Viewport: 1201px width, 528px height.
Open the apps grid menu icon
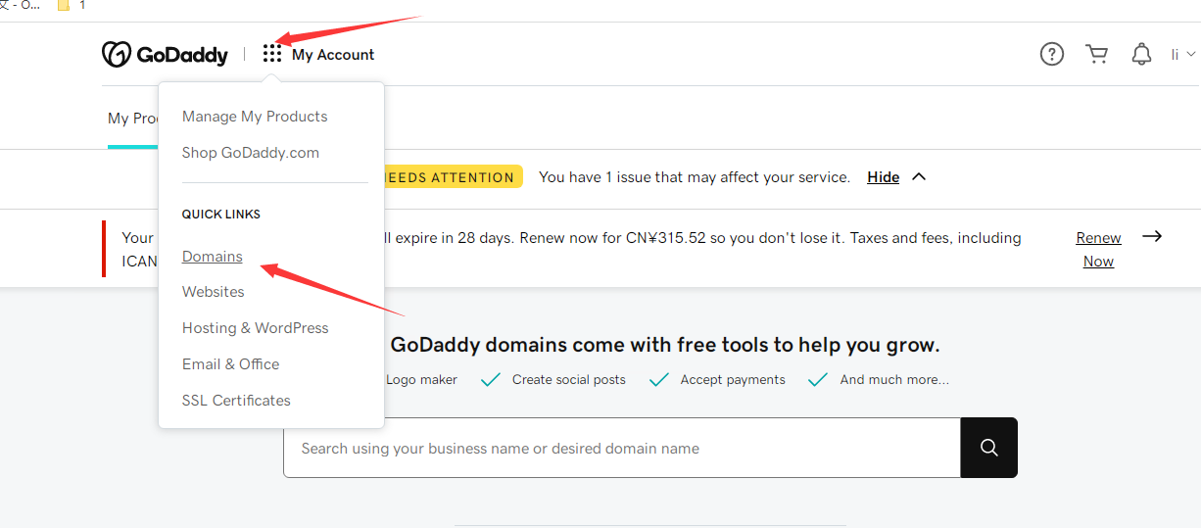pos(272,54)
